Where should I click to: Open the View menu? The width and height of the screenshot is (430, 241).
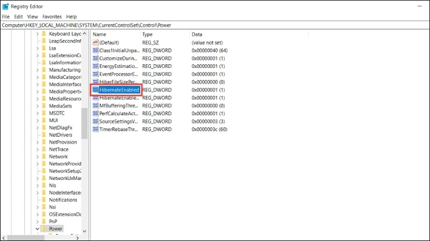[32, 17]
